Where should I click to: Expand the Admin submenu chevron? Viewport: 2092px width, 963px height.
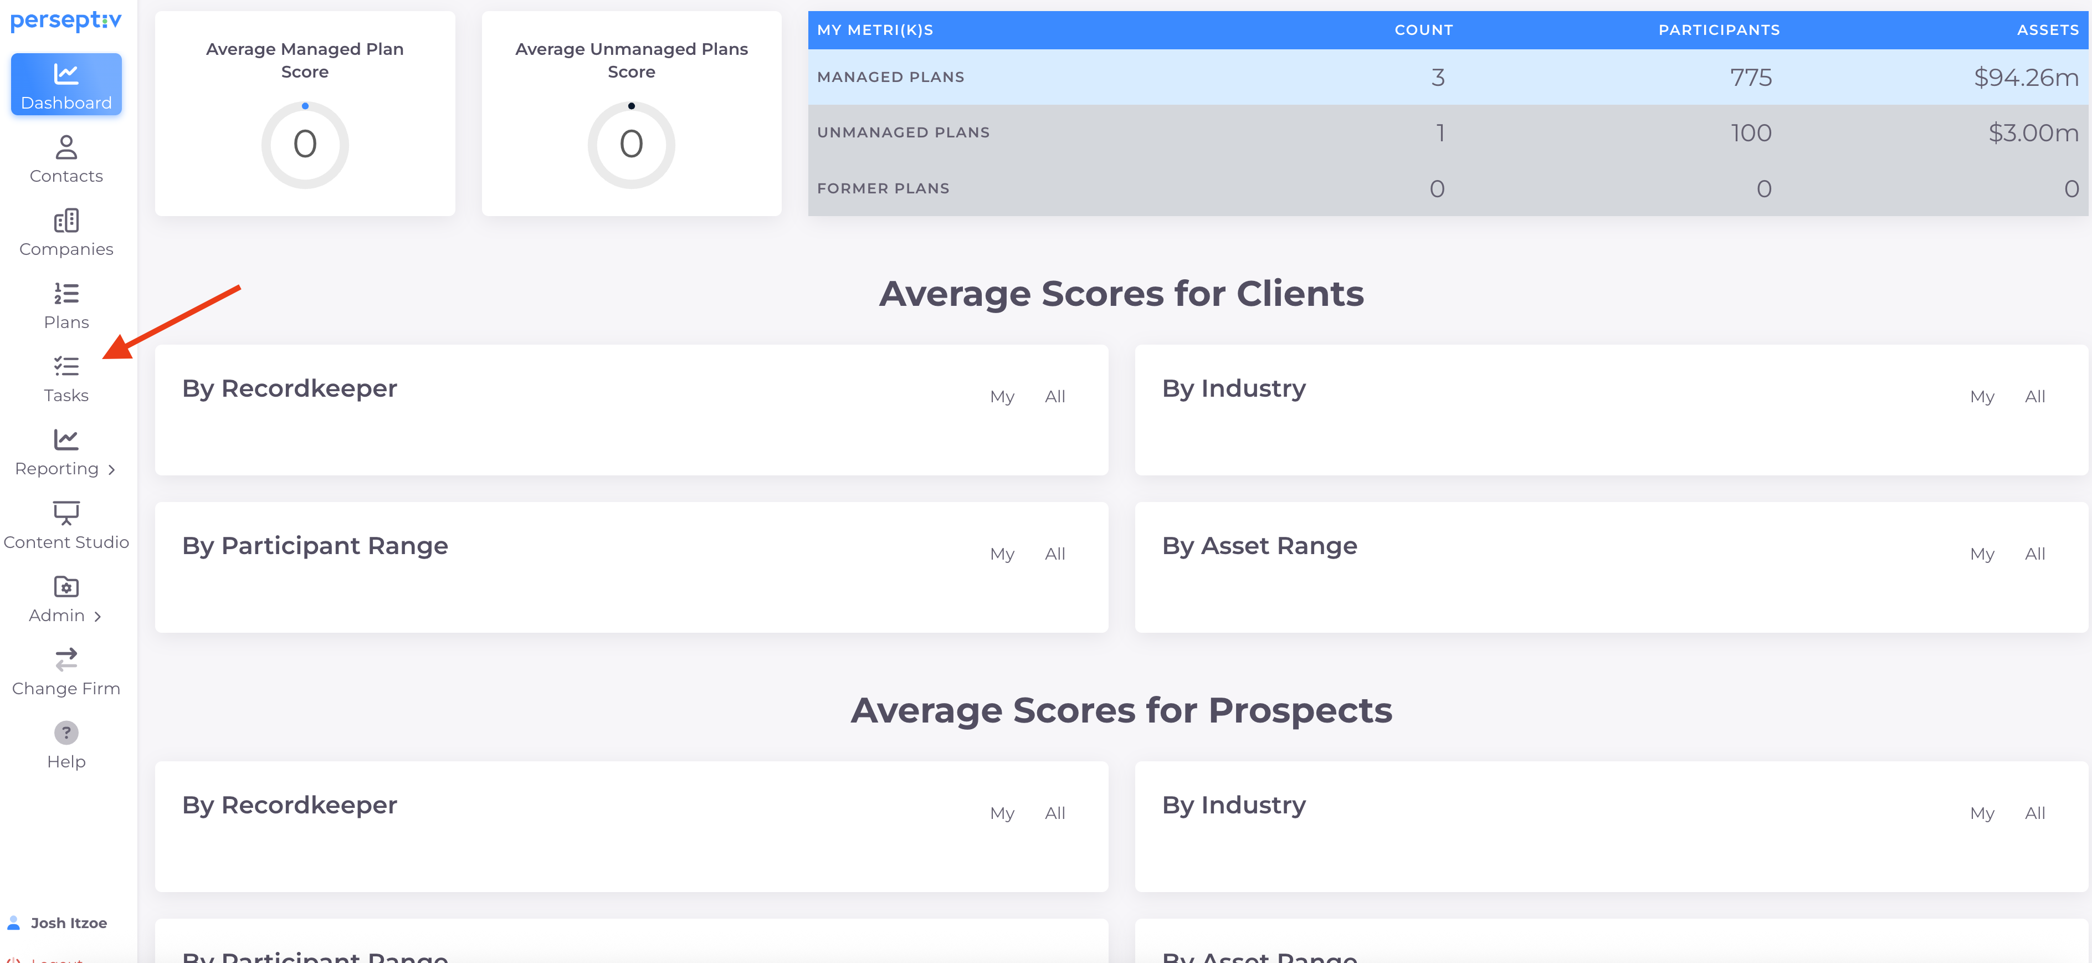pos(98,616)
